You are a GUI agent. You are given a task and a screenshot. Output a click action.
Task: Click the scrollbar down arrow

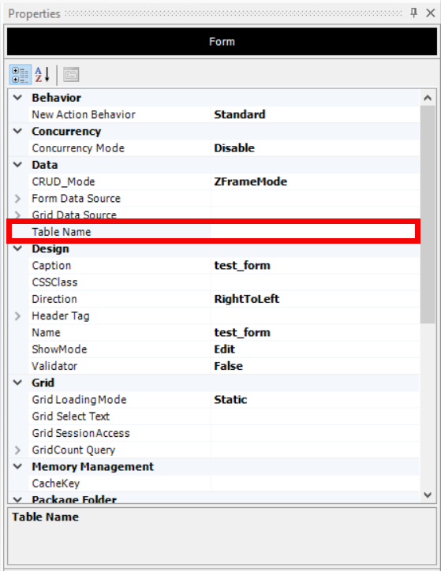[x=428, y=494]
